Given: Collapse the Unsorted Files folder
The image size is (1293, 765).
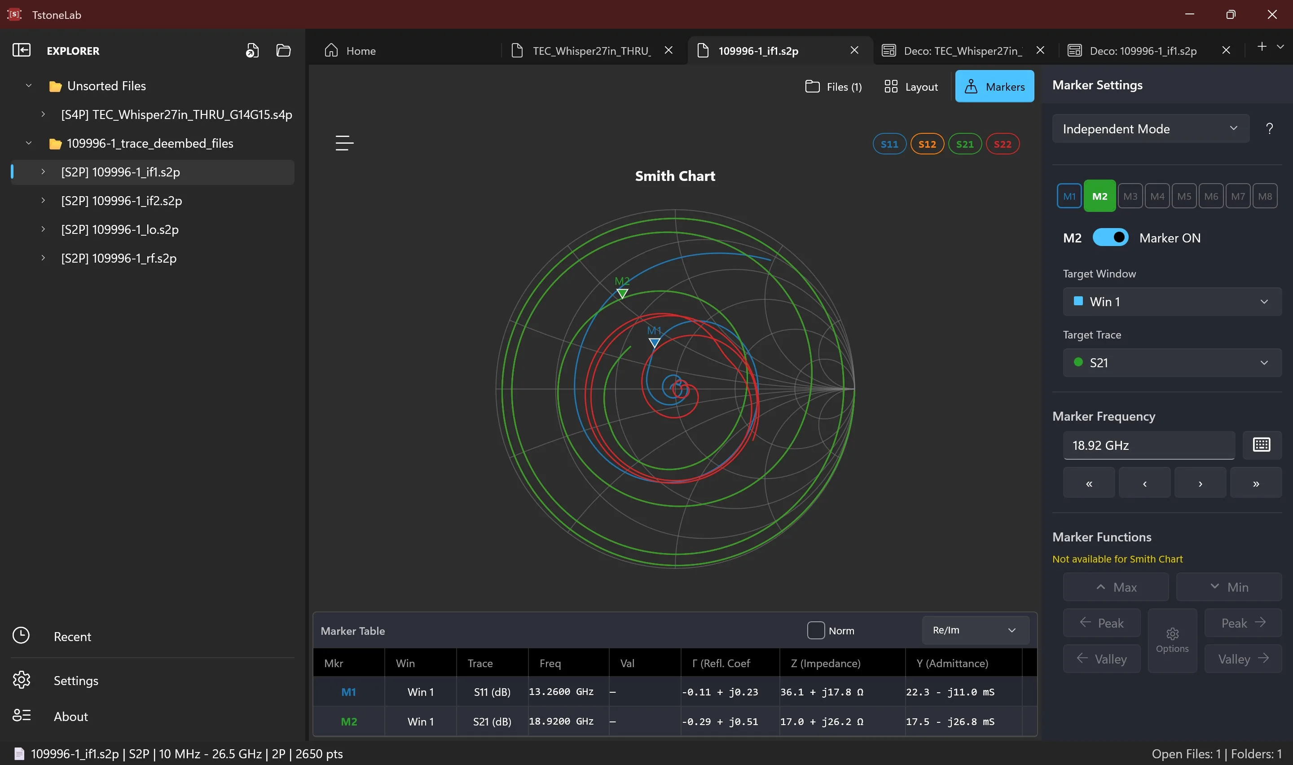Looking at the screenshot, I should [29, 86].
